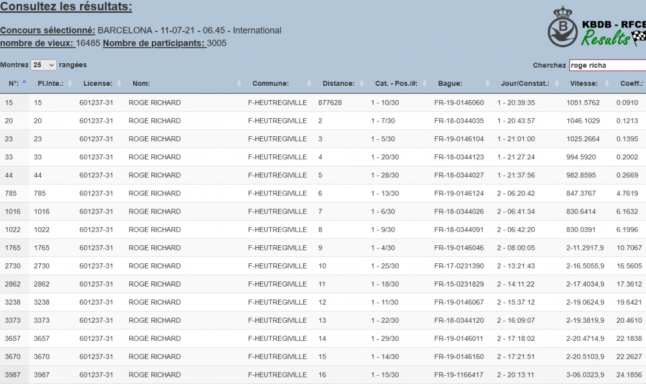
Task: Sort table by Jour/Constat. column
Action: click(524, 83)
